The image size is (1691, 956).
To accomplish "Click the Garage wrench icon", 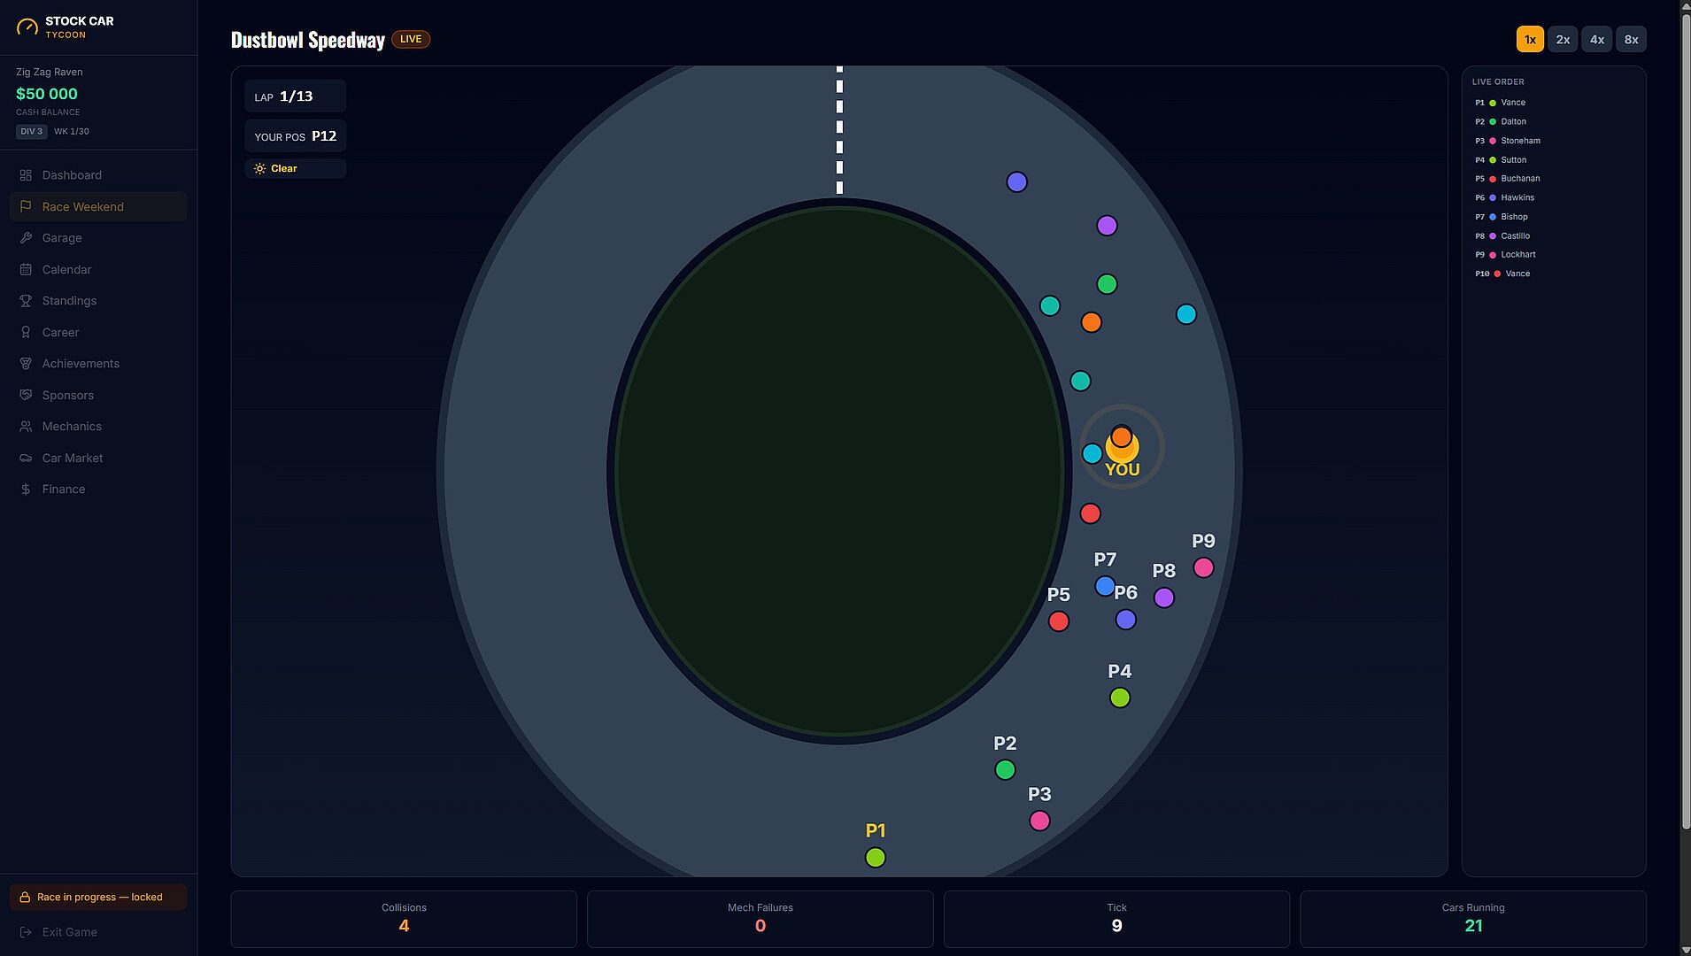I will click(26, 238).
